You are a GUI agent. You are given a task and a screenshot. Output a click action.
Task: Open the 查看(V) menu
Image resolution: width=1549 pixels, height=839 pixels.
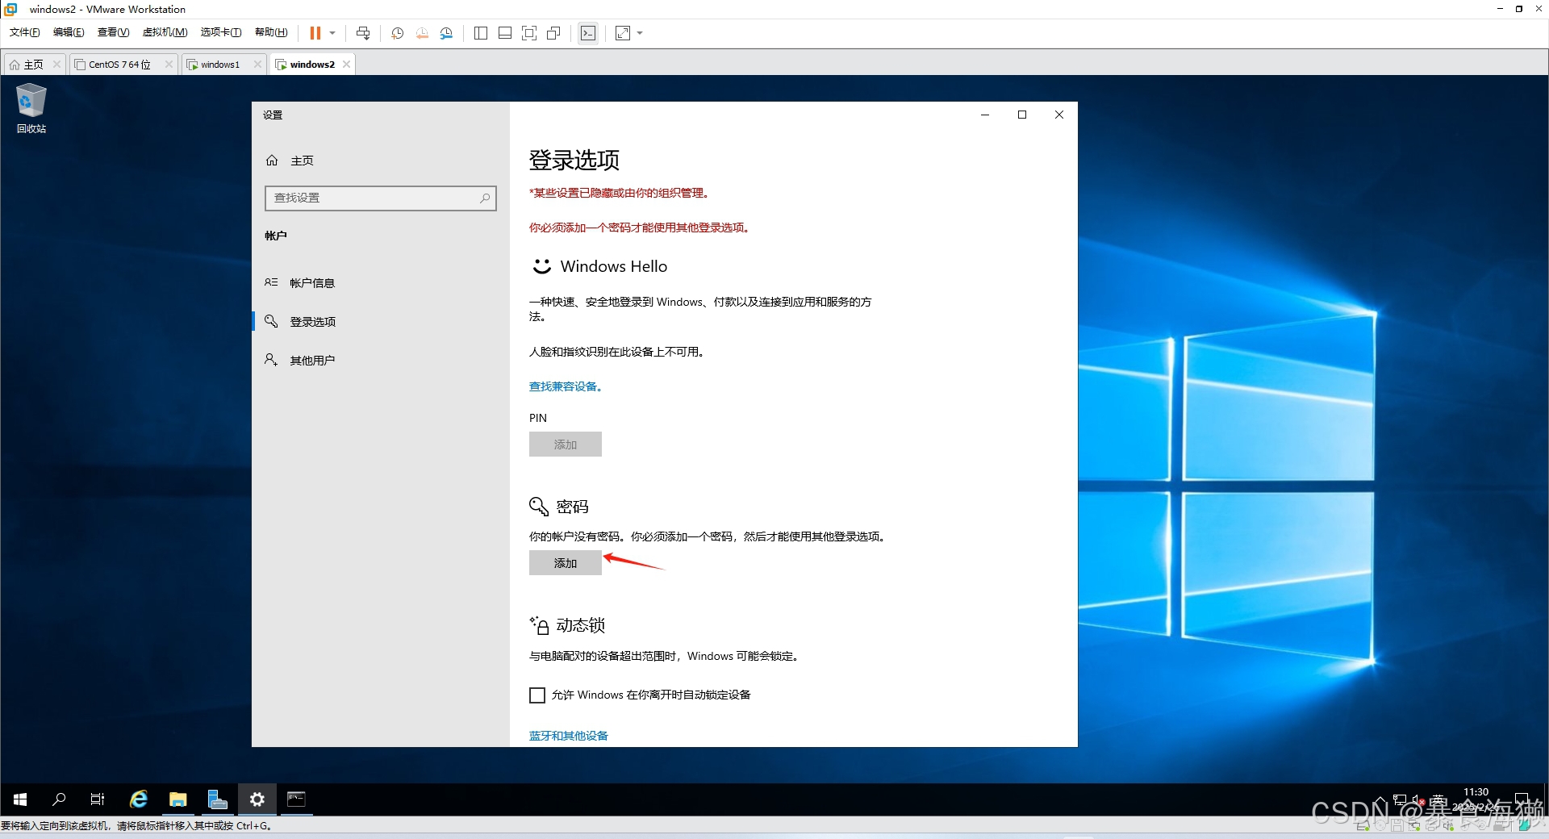click(113, 32)
